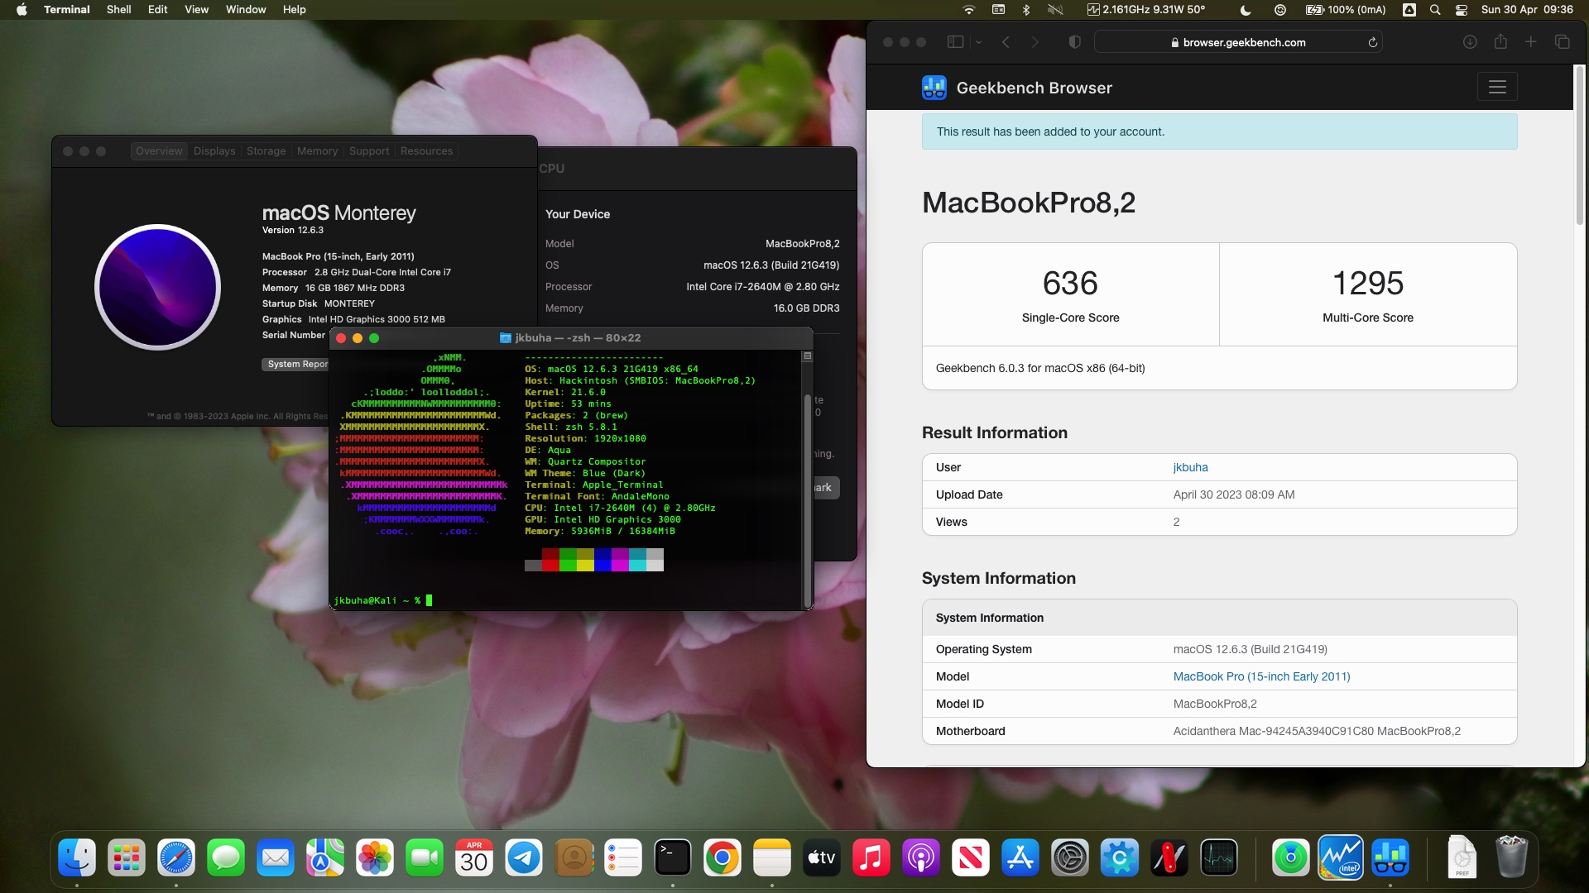Expand Geekbench Browser hamburger menu
This screenshot has width=1589, height=893.
click(x=1497, y=87)
